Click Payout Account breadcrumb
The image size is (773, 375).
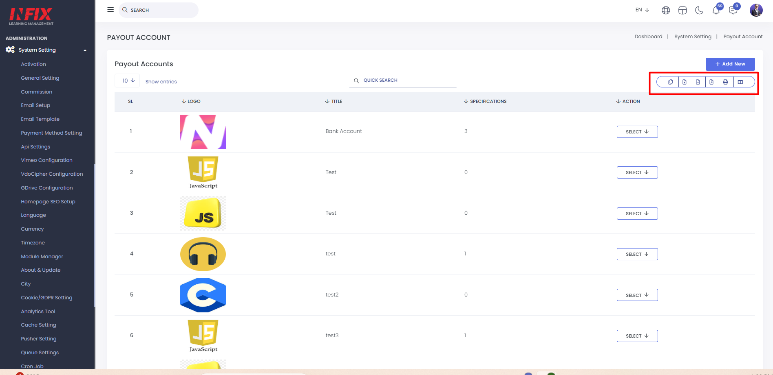click(743, 37)
